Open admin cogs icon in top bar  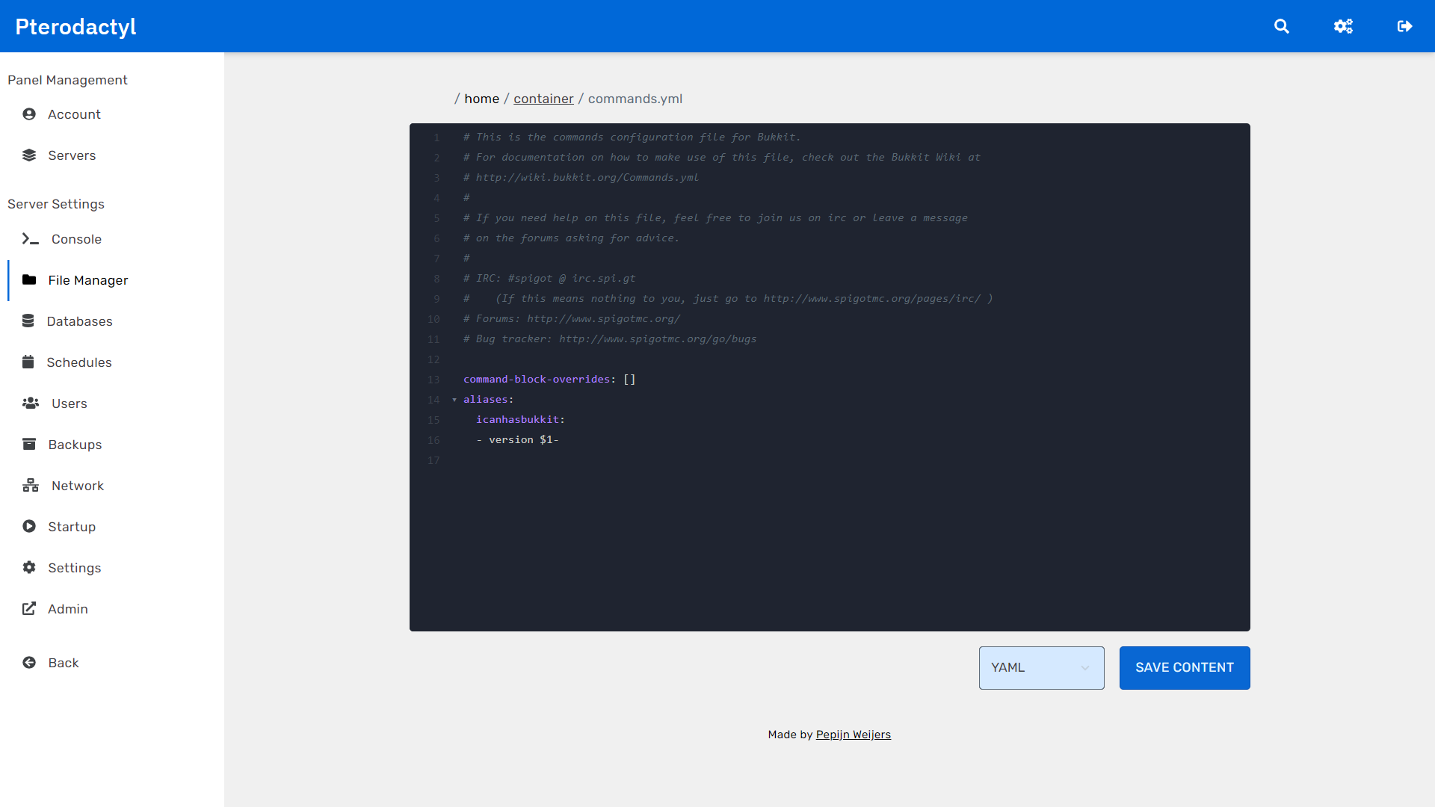1343,26
